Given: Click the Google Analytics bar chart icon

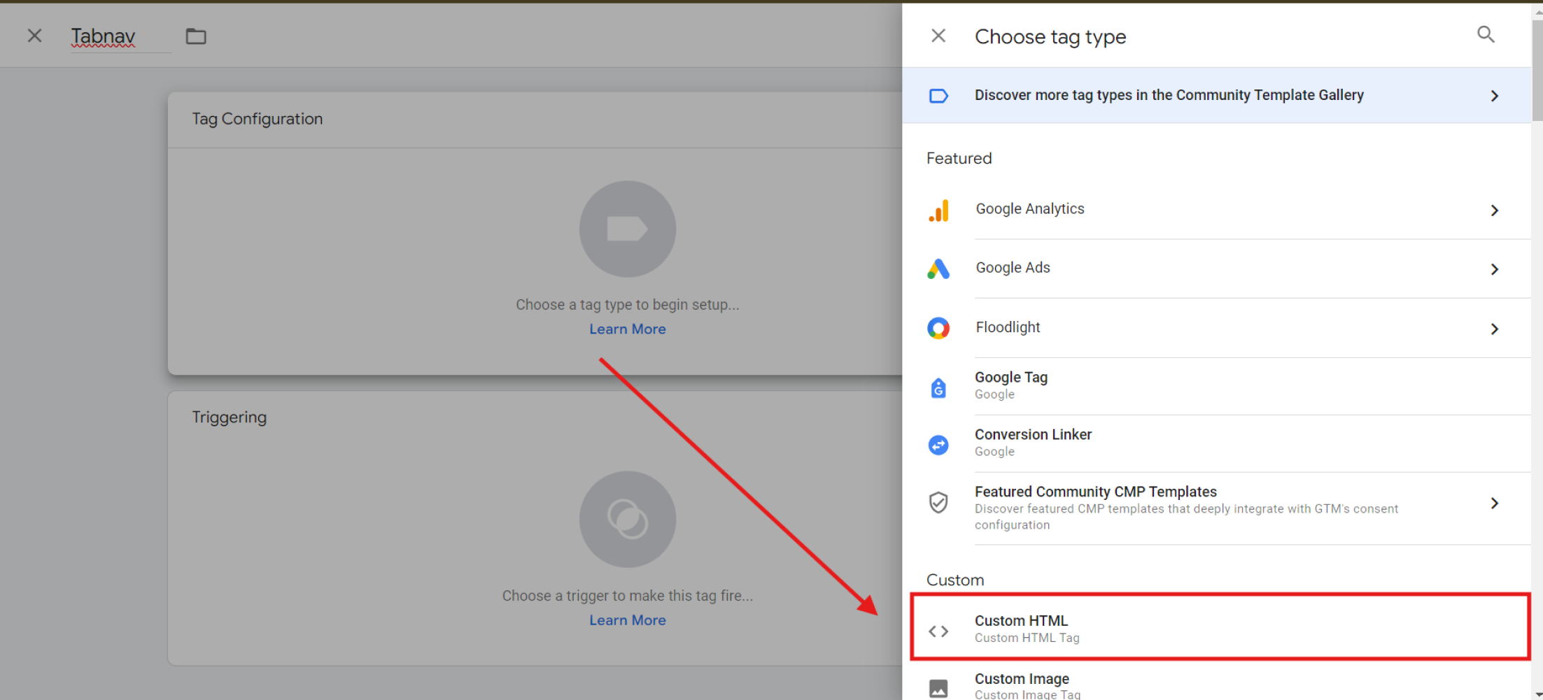Looking at the screenshot, I should tap(938, 210).
